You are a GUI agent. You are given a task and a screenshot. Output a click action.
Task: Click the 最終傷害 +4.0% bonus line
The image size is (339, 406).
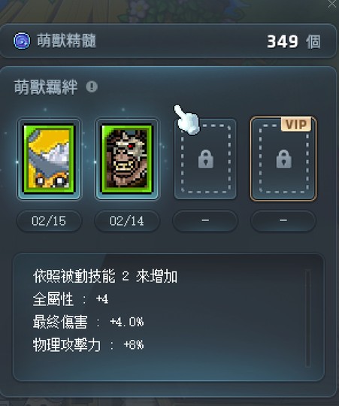pyautogui.click(x=88, y=322)
